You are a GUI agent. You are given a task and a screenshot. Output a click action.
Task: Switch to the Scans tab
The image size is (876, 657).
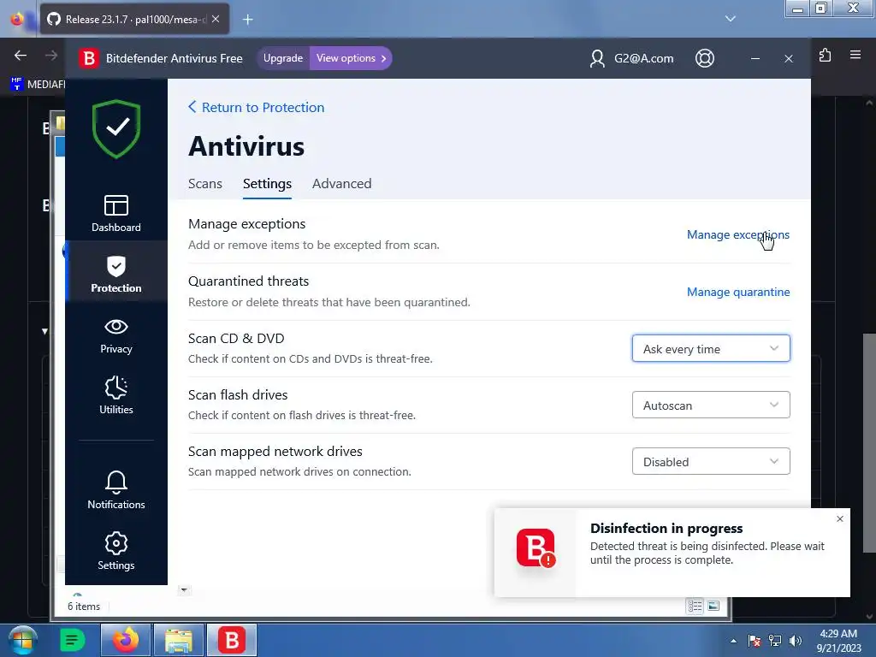click(205, 184)
